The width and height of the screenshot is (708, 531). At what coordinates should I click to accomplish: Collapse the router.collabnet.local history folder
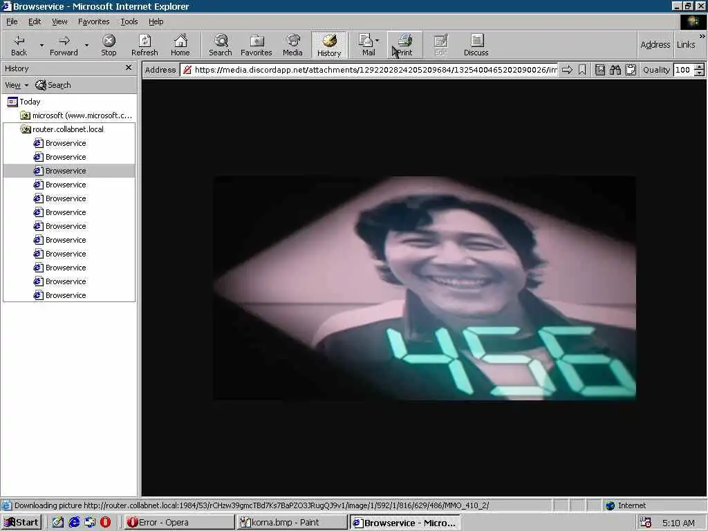click(x=62, y=129)
